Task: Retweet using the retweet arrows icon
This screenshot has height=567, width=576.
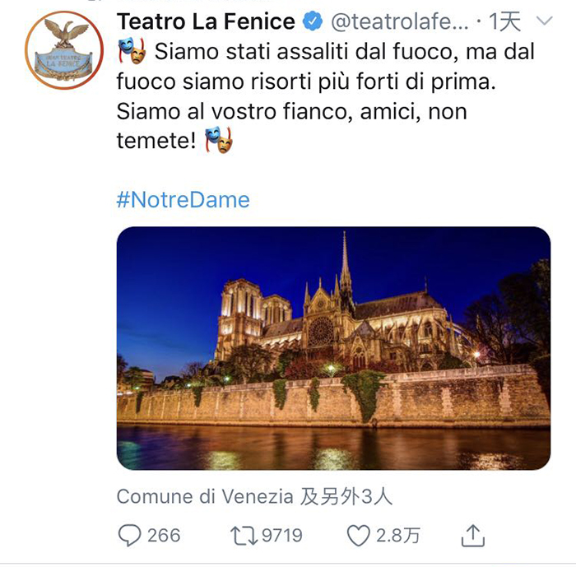Action: 244,536
